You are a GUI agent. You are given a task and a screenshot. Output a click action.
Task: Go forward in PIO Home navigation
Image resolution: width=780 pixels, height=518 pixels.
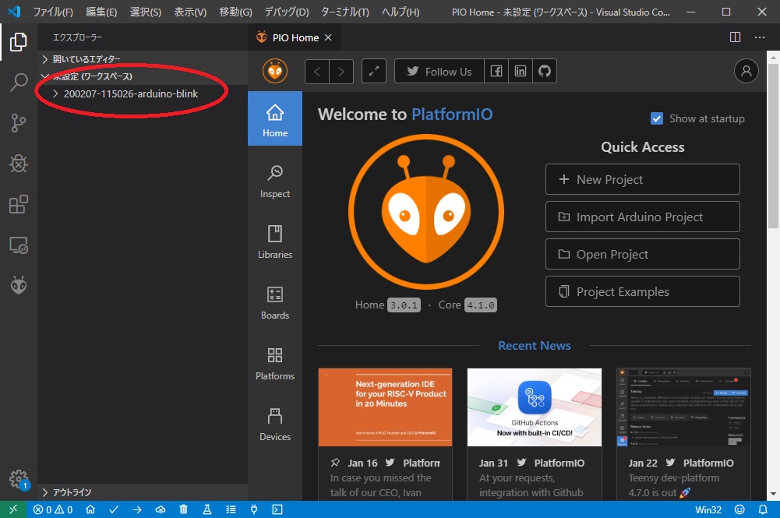tap(341, 72)
